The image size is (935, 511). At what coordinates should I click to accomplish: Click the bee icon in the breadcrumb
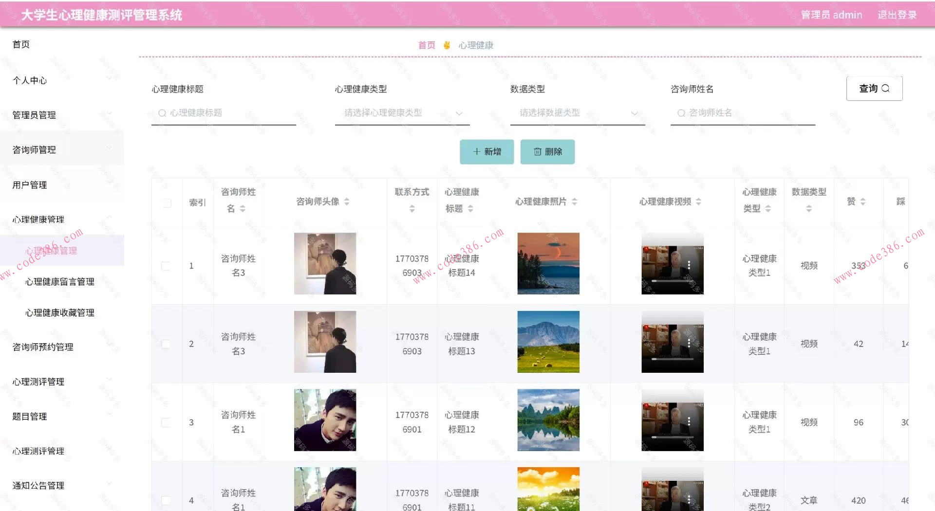447,45
